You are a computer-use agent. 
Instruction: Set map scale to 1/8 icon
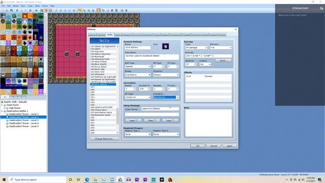pos(93,10)
